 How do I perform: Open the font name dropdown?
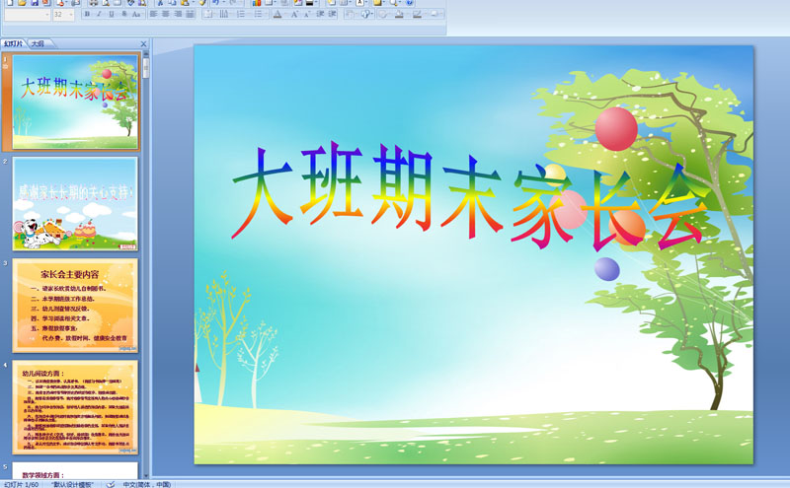[x=46, y=14]
